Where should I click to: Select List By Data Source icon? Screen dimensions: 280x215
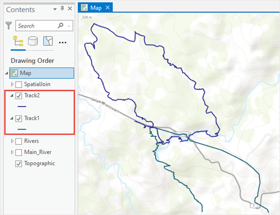pos(33,41)
